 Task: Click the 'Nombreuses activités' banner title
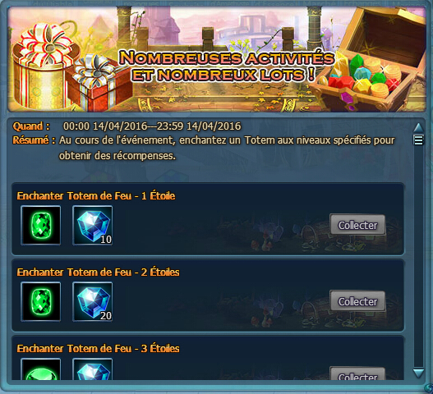point(227,66)
